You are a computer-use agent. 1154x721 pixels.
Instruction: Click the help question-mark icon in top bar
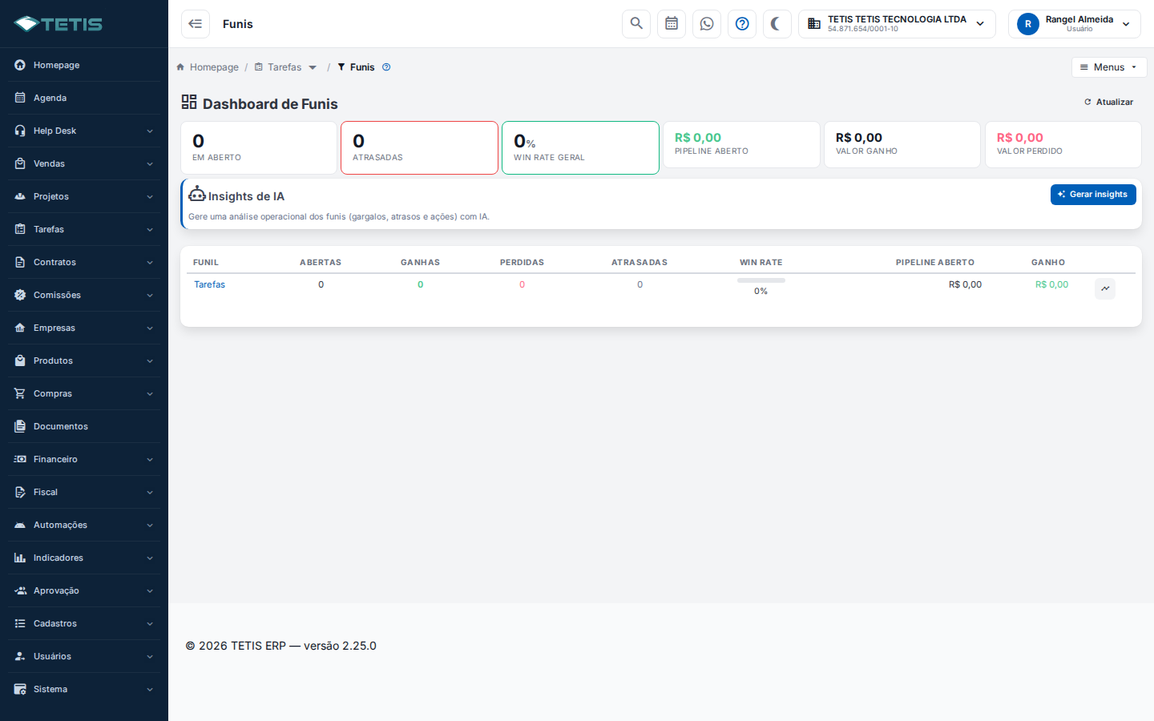pos(742,24)
